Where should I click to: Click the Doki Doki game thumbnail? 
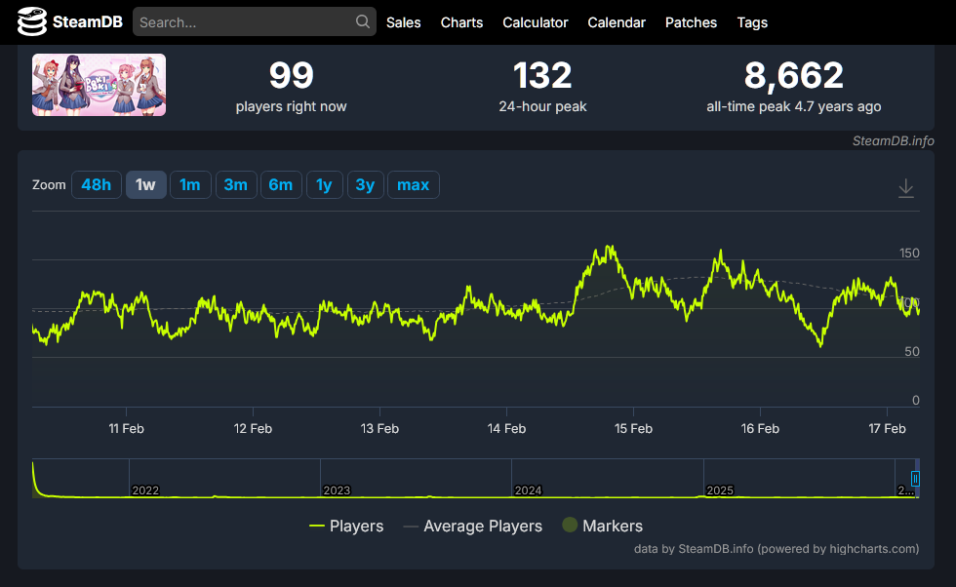99,85
